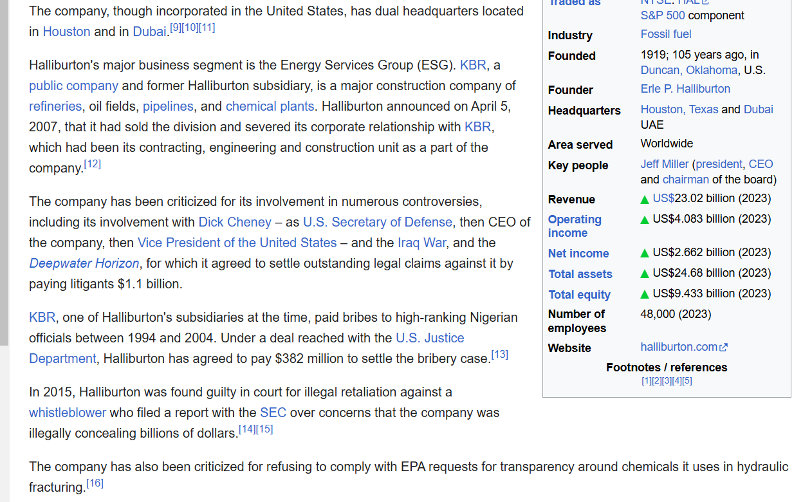Viewport: 812px width, 502px height.
Task: Jump to citation [9]
Action: pos(176,28)
